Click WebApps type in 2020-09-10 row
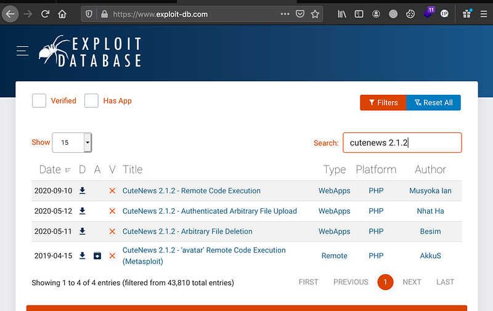 click(334, 191)
